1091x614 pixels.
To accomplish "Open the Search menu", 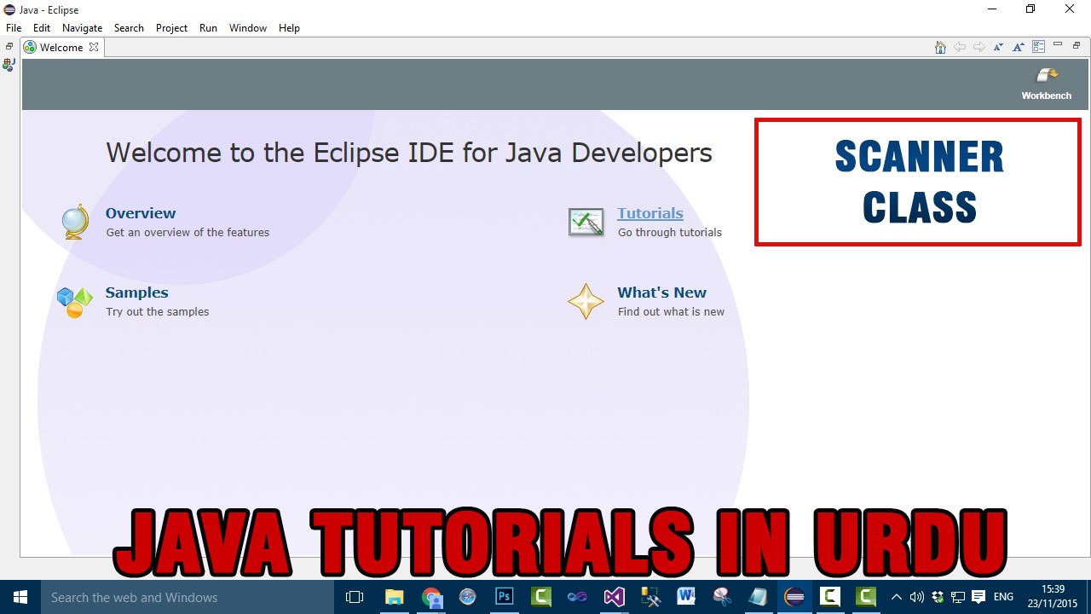I will click(x=129, y=28).
